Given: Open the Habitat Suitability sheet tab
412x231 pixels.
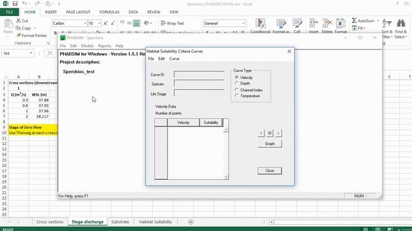Looking at the screenshot, I should [x=155, y=222].
